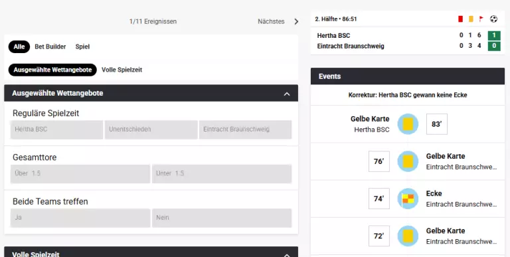Click the yellow card icon at 83' event

pyautogui.click(x=408, y=124)
